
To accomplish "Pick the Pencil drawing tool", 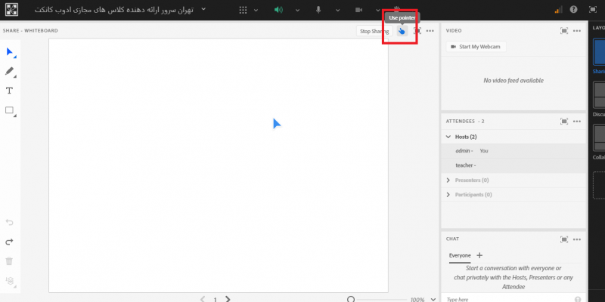I will click(10, 72).
